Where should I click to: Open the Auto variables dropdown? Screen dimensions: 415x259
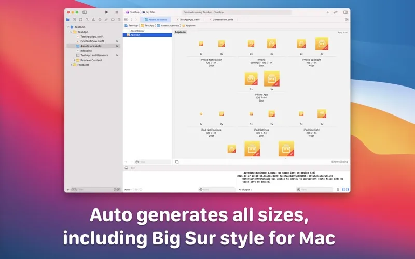coord(128,190)
